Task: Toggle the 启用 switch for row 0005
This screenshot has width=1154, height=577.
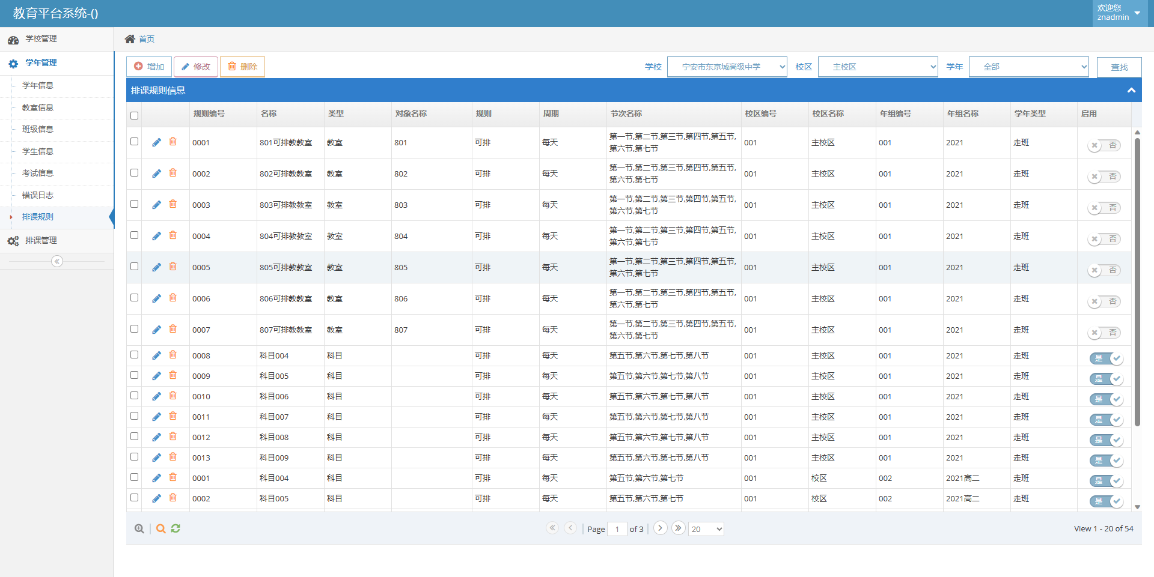Action: pos(1104,270)
